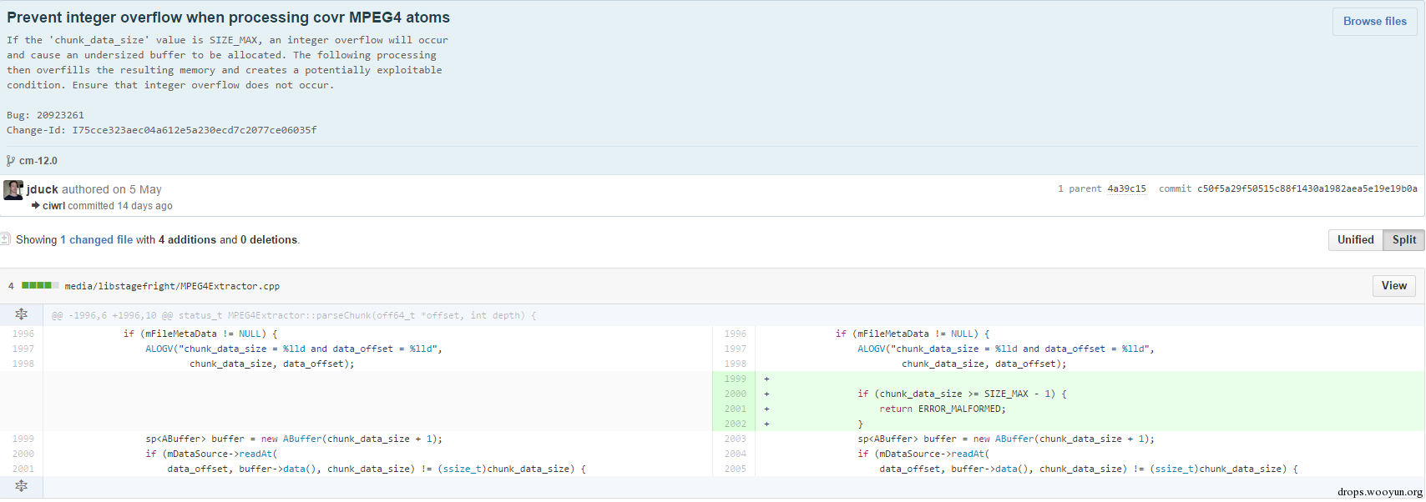Expand hidden lines below the diff hunk
Screen dimensions: 1426x502
point(22,486)
